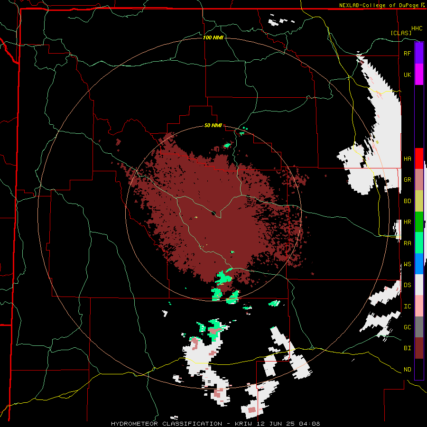
Task: Click the 'BD' legend label
Action: point(407,201)
